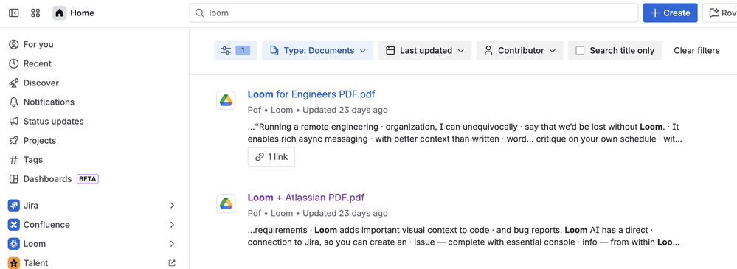Click Google Drive icon beside Loom for Engineers
The height and width of the screenshot is (269, 737).
pos(226,100)
